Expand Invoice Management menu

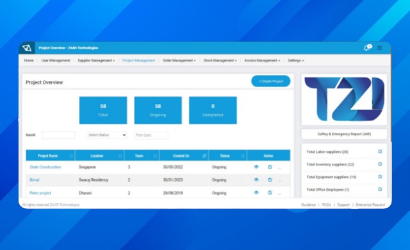pyautogui.click(x=262, y=60)
